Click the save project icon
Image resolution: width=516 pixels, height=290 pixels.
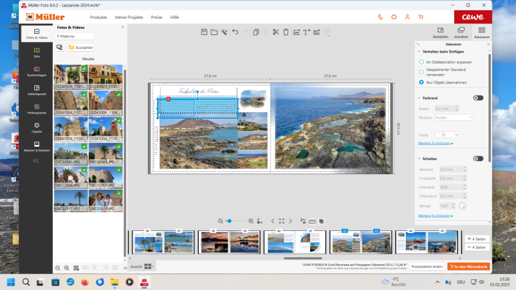[x=204, y=32]
